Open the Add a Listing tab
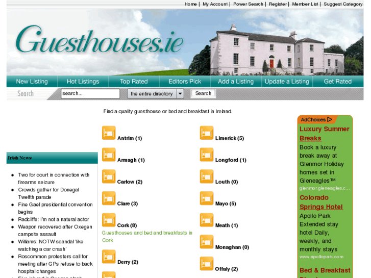Viewport: 371px width, 278px height. (236, 82)
